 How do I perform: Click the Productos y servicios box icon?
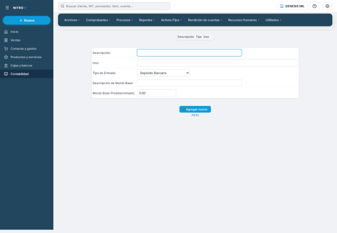pos(6,57)
